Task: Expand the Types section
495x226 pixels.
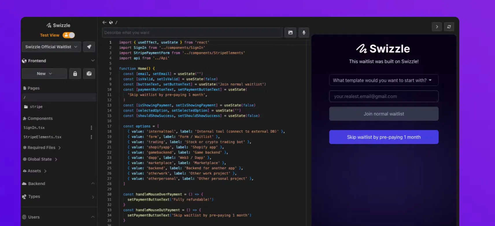Action: pyautogui.click(x=93, y=197)
